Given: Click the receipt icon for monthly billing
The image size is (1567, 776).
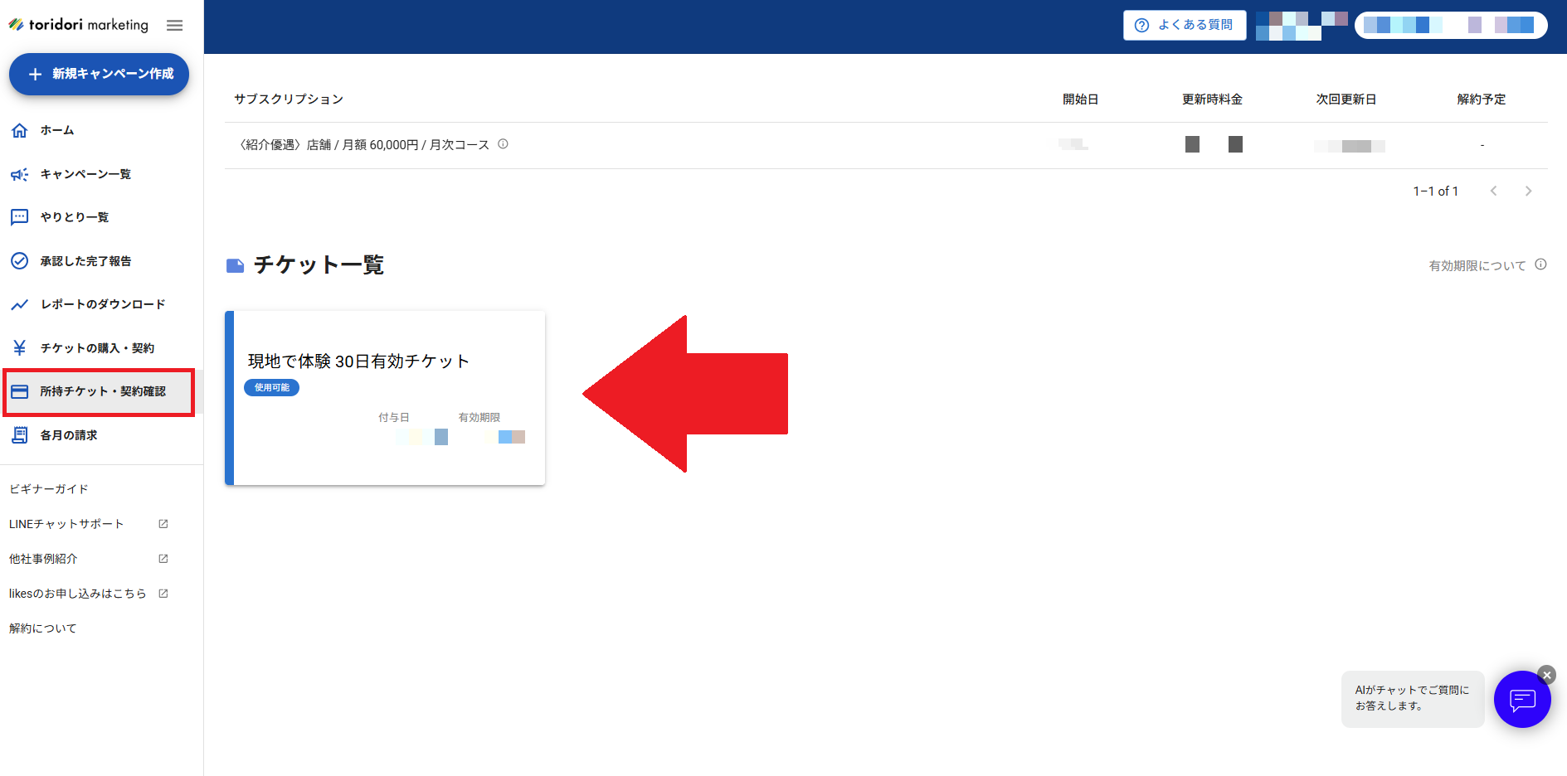Looking at the screenshot, I should coord(20,435).
